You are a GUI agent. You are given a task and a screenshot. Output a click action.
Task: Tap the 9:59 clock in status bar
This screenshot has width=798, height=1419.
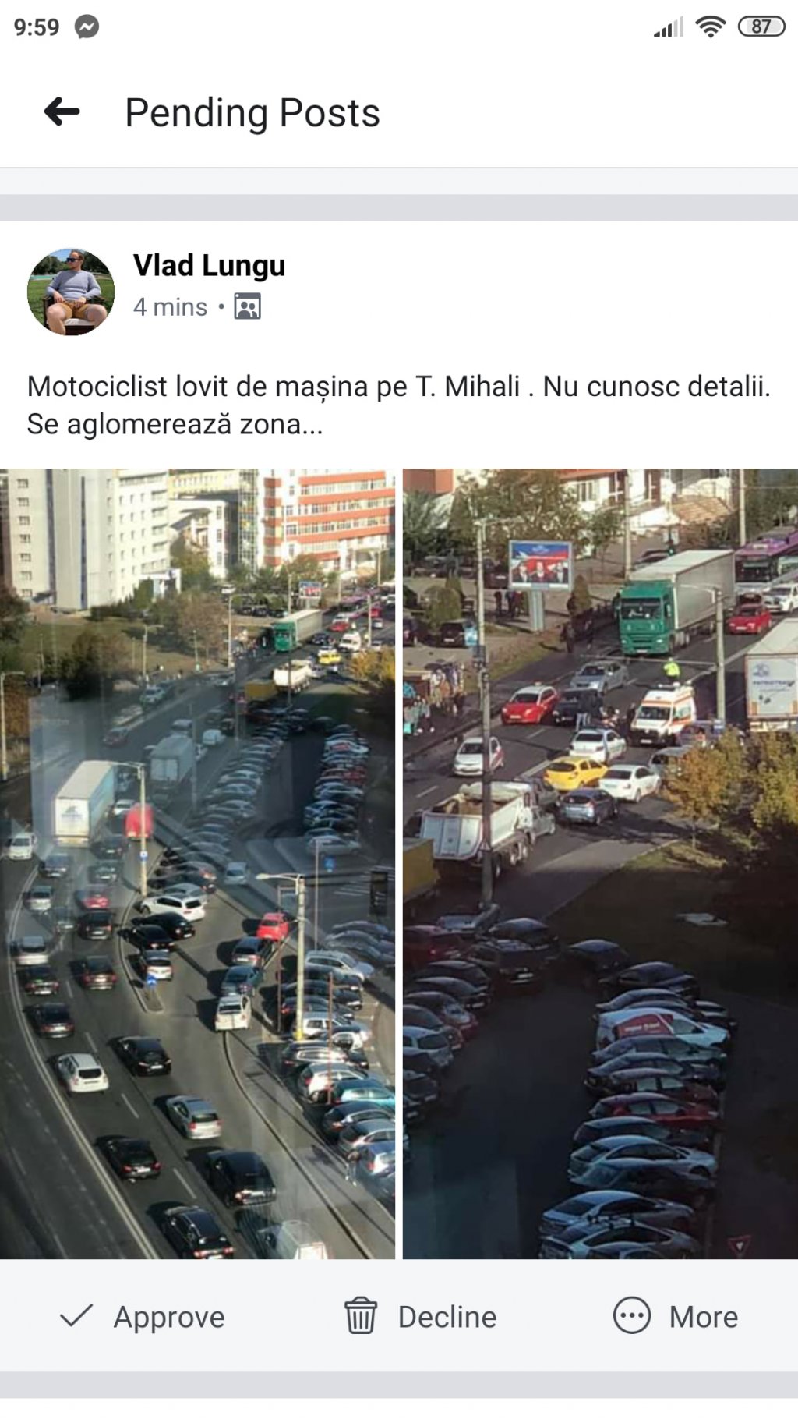pyautogui.click(x=37, y=27)
